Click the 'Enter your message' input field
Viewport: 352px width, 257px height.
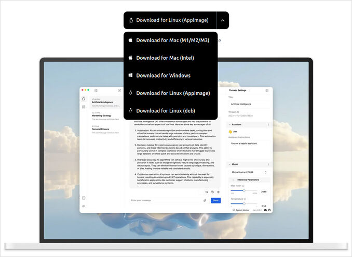[166, 200]
